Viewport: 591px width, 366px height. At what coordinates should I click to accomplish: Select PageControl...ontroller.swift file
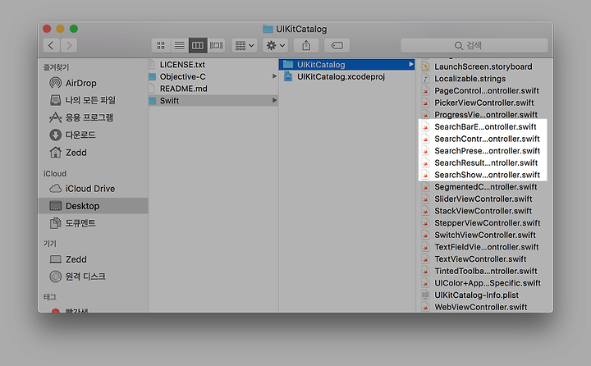click(x=484, y=91)
